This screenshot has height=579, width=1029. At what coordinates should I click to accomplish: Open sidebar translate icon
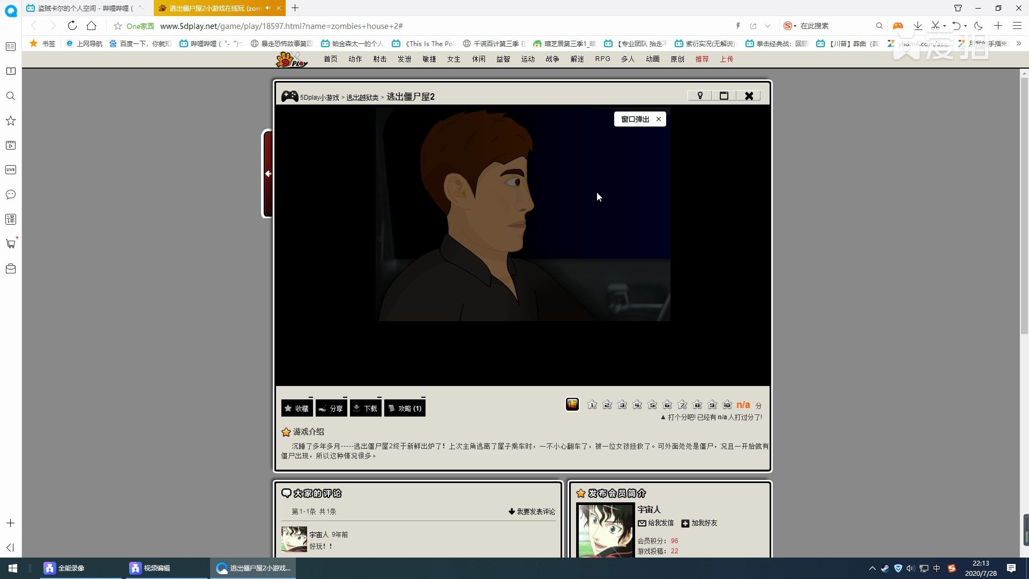pos(11,219)
